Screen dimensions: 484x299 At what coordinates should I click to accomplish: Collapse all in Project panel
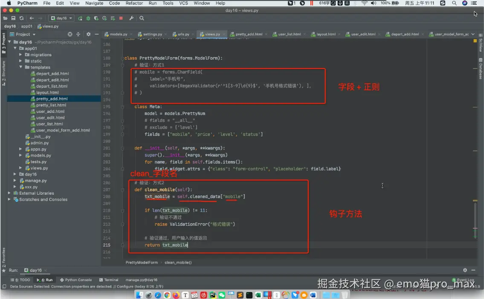(78, 34)
